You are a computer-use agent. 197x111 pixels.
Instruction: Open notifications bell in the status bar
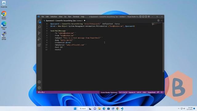click(162, 92)
